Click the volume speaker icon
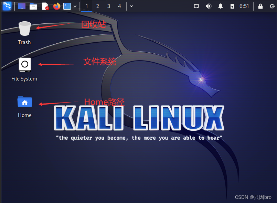The height and width of the screenshot is (203, 277). point(209,6)
